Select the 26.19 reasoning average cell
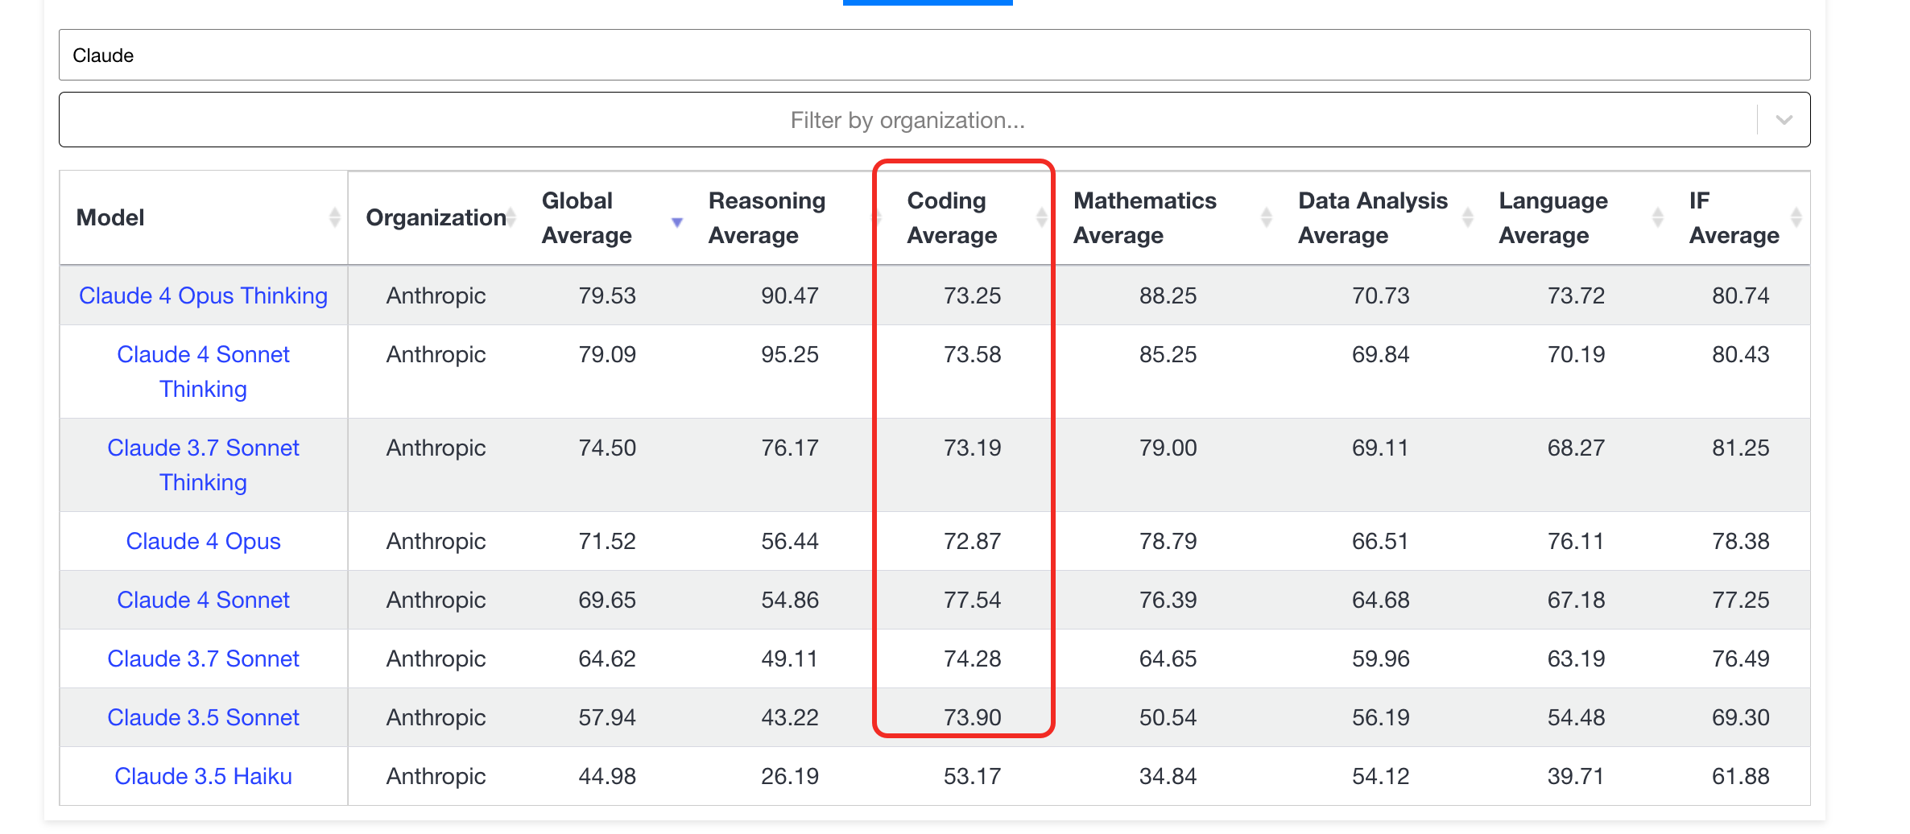The width and height of the screenshot is (1910, 834). pyautogui.click(x=790, y=776)
